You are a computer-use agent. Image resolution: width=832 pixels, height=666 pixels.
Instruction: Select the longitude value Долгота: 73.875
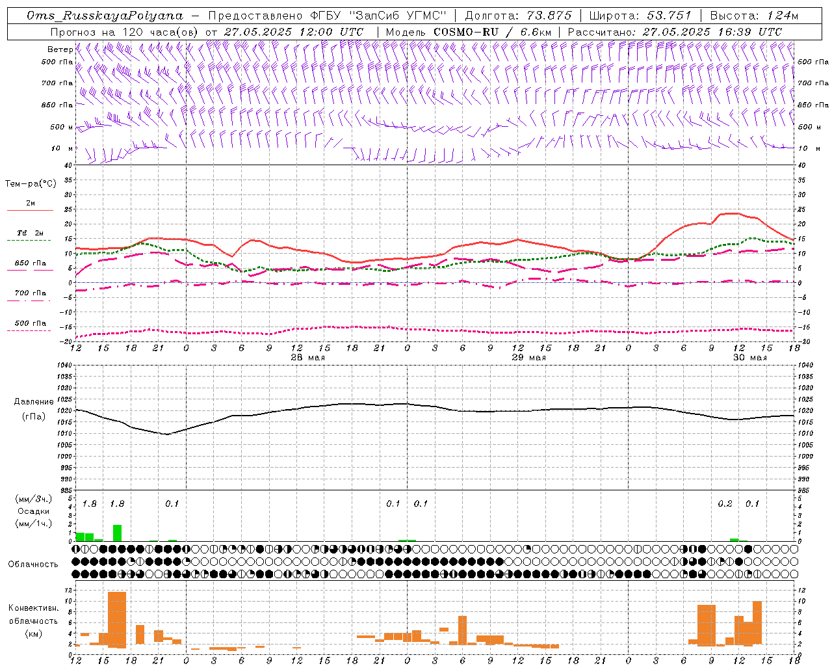click(518, 16)
